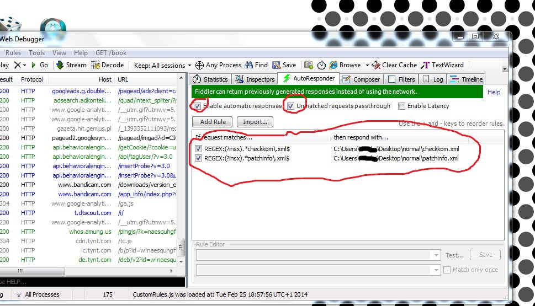Click the Any Process crosshair icon
The height and width of the screenshot is (306, 535).
coord(200,65)
